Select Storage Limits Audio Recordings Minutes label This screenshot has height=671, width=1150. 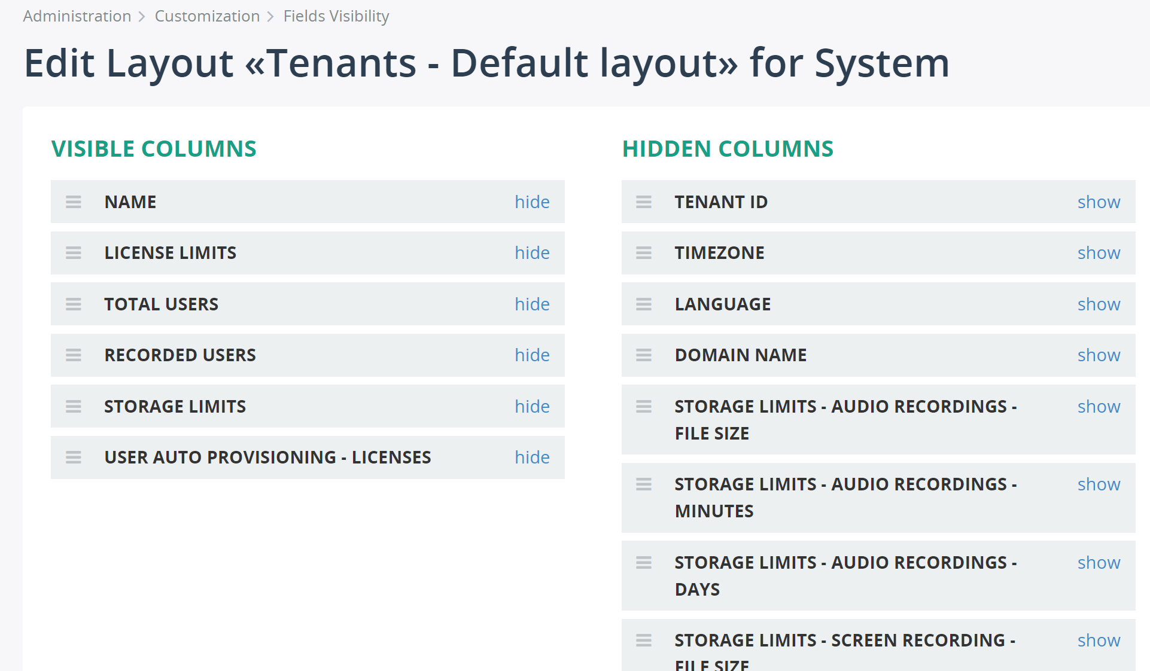pyautogui.click(x=846, y=498)
